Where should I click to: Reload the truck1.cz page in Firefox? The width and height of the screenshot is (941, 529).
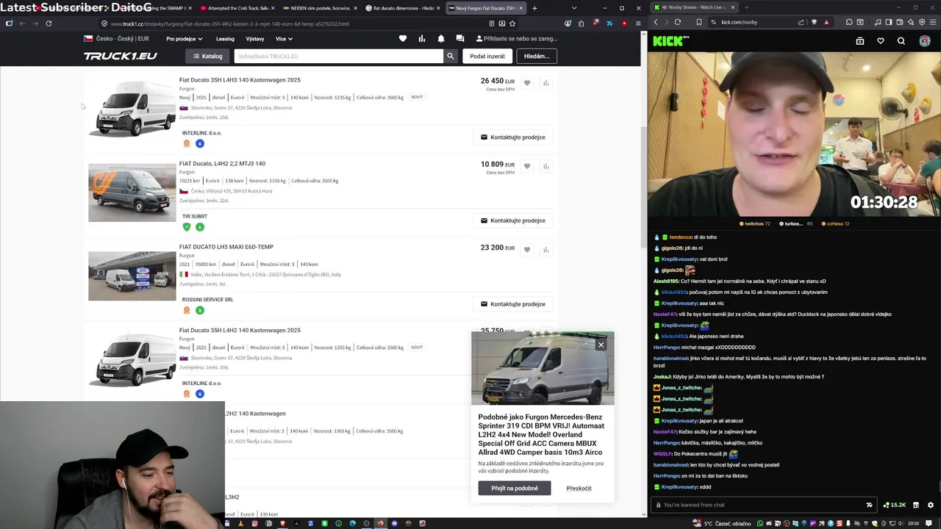(49, 24)
